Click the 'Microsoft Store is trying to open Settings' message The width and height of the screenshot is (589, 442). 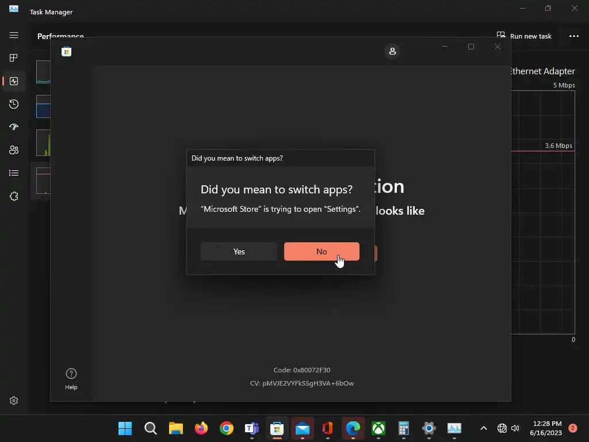coord(281,209)
